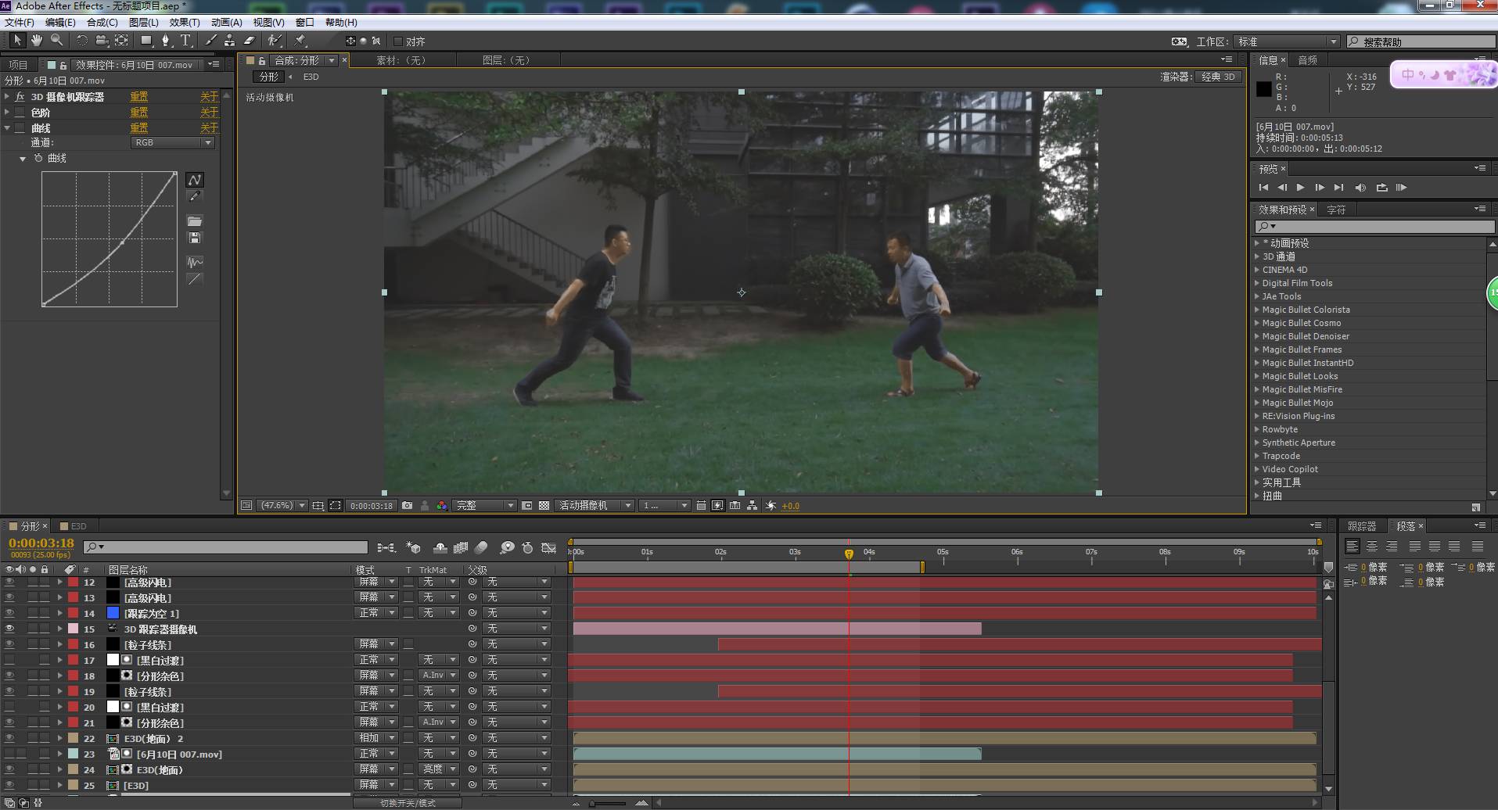Switch to the 字符 tab
The height and width of the screenshot is (810, 1498).
pyautogui.click(x=1336, y=210)
